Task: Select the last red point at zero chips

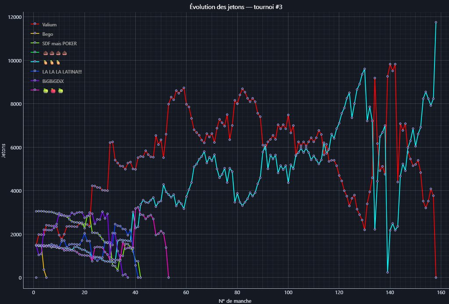Action: [x=436, y=277]
